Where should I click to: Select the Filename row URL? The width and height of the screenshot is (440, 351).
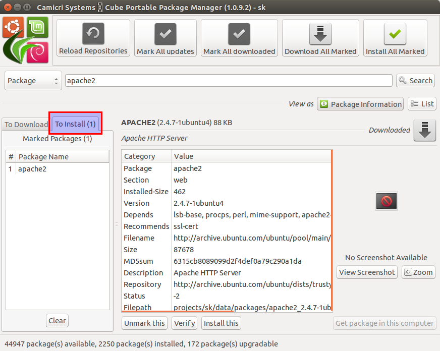(x=227, y=238)
